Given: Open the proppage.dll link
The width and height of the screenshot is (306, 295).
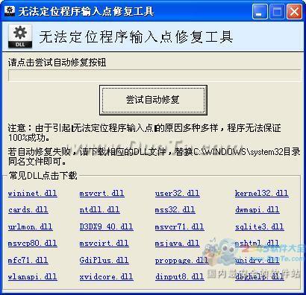Looking at the screenshot, I should click(x=182, y=261).
